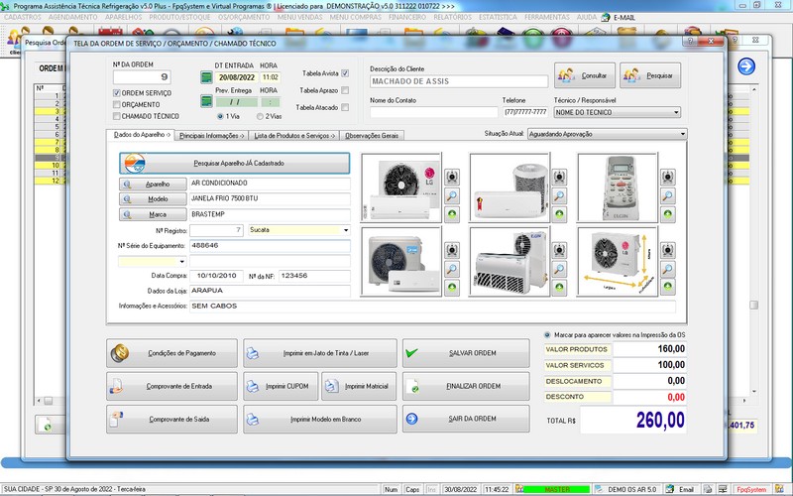Enable the Tabela Aprazo checkbox

point(345,90)
